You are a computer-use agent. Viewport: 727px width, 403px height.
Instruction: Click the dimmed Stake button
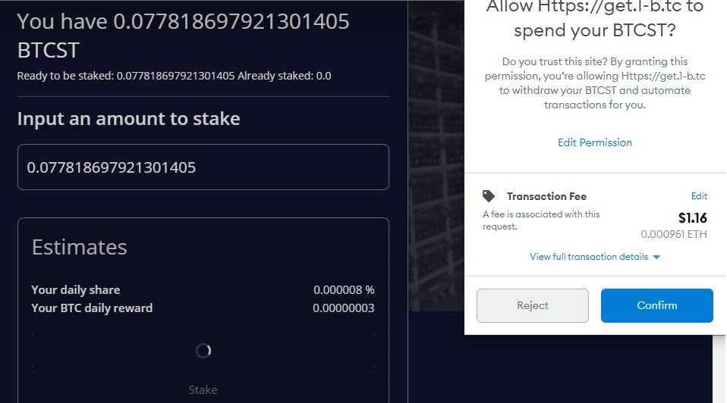(x=203, y=390)
